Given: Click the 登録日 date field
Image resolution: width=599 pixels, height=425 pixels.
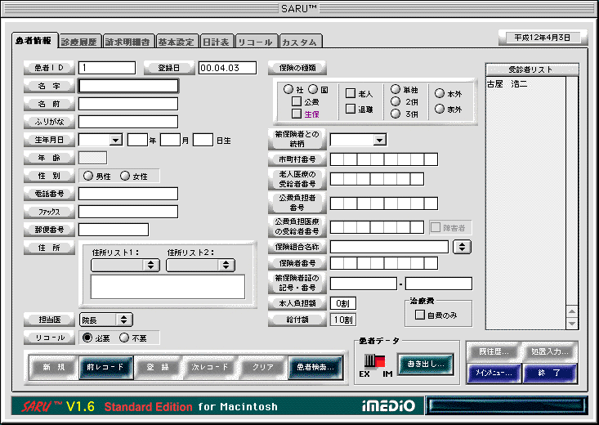Looking at the screenshot, I should (228, 68).
